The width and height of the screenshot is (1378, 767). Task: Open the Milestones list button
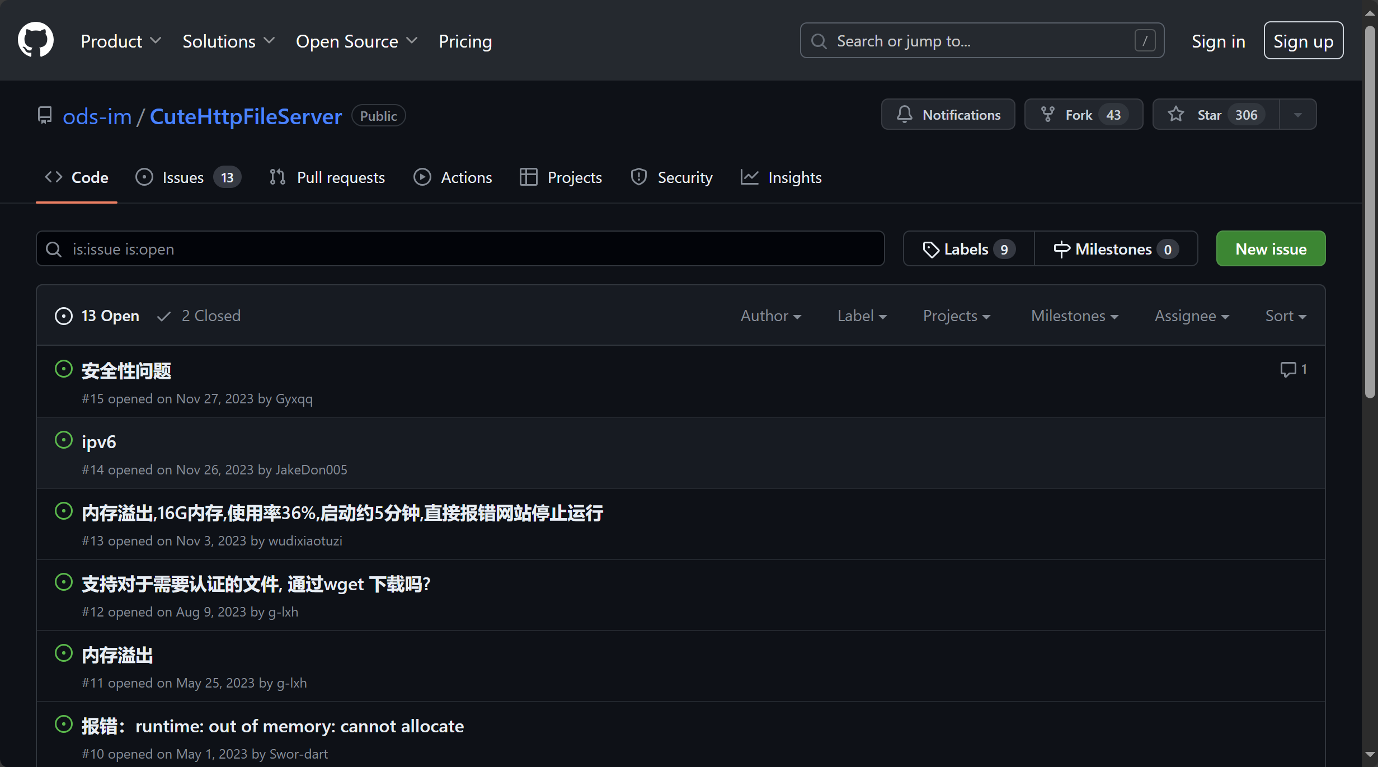[x=1116, y=249]
